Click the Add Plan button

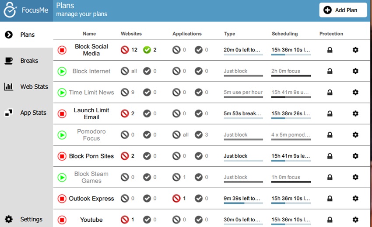click(343, 10)
